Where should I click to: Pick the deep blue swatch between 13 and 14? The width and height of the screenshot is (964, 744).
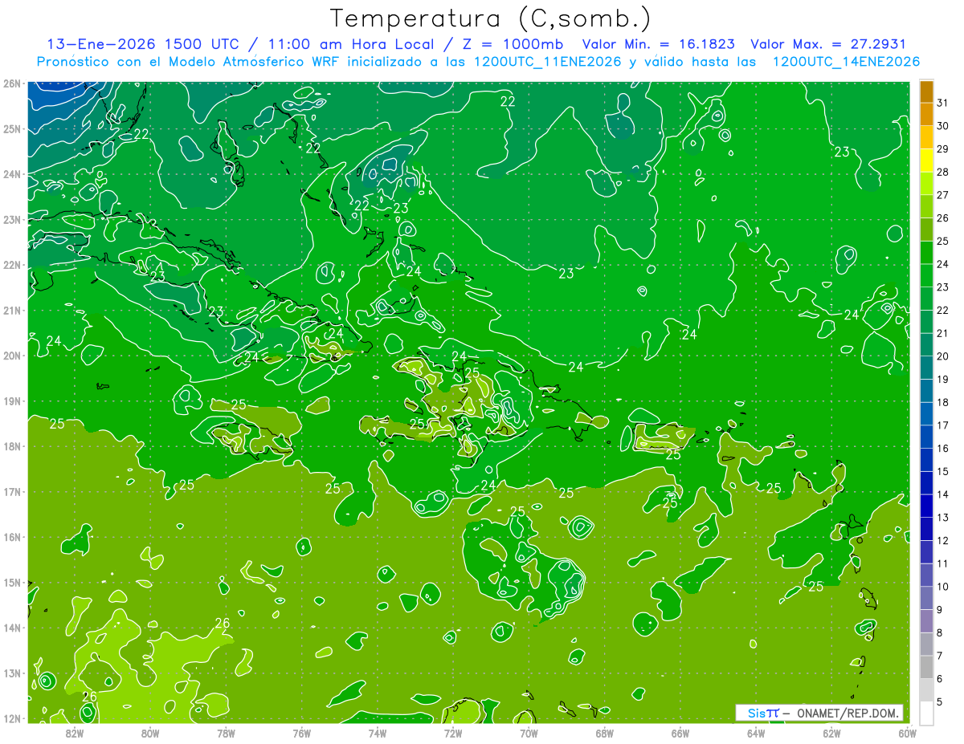pos(926,506)
